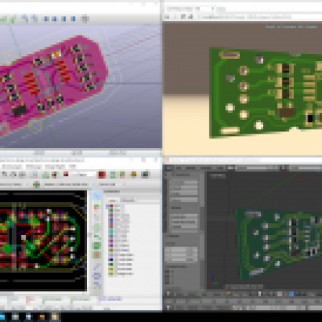322x322 pixels.
Task: Click the bright blue highlighted button in Blender viewport header
Action: pos(291,294)
